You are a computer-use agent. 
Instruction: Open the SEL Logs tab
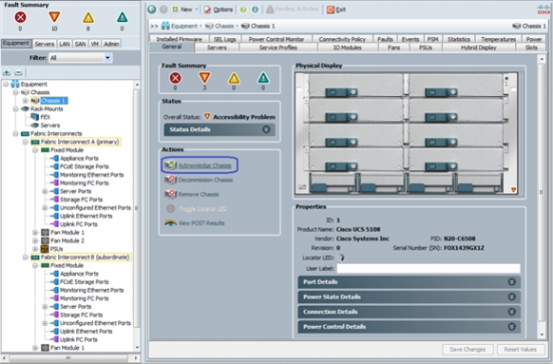(x=224, y=39)
